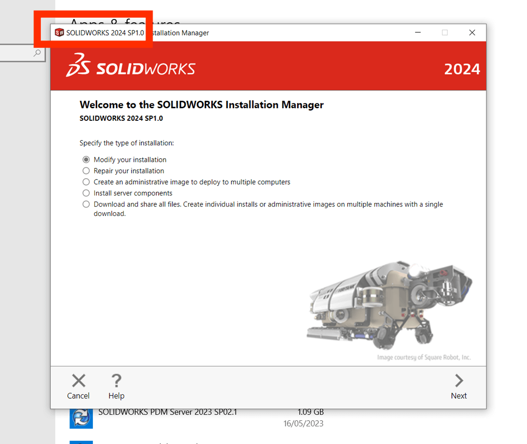The image size is (527, 444).
Task: Click the SOLIDWORKS PDM Server 2023 app icon
Action: coord(81,417)
